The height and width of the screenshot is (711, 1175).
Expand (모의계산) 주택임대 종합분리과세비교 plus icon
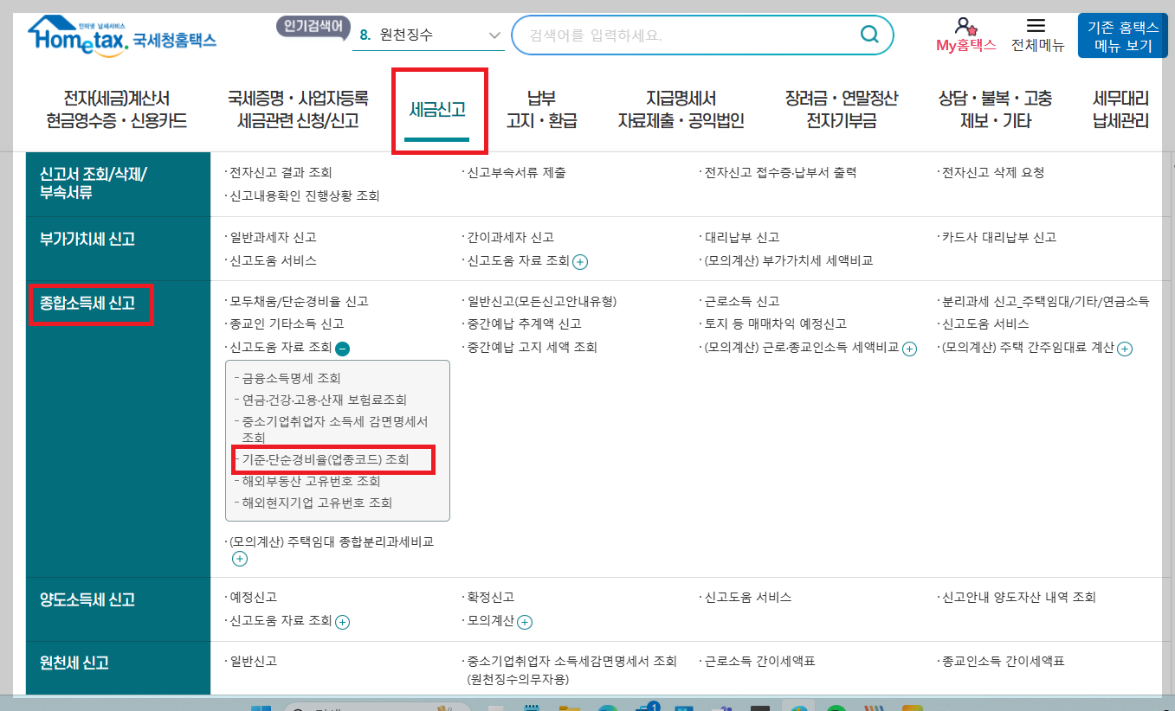click(240, 559)
